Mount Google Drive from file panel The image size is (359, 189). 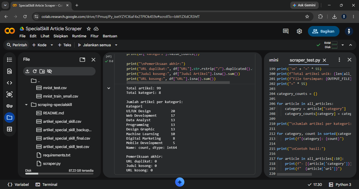[x=42, y=71]
